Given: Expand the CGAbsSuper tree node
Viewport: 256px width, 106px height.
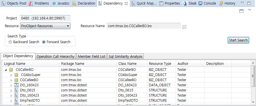Looking at the screenshot, I should tap(11, 75).
